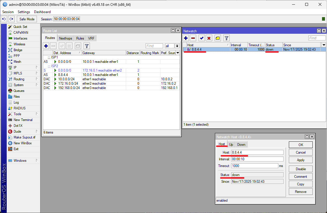Click the Redo arrow in the toolbar

pyautogui.click(x=11, y=19)
